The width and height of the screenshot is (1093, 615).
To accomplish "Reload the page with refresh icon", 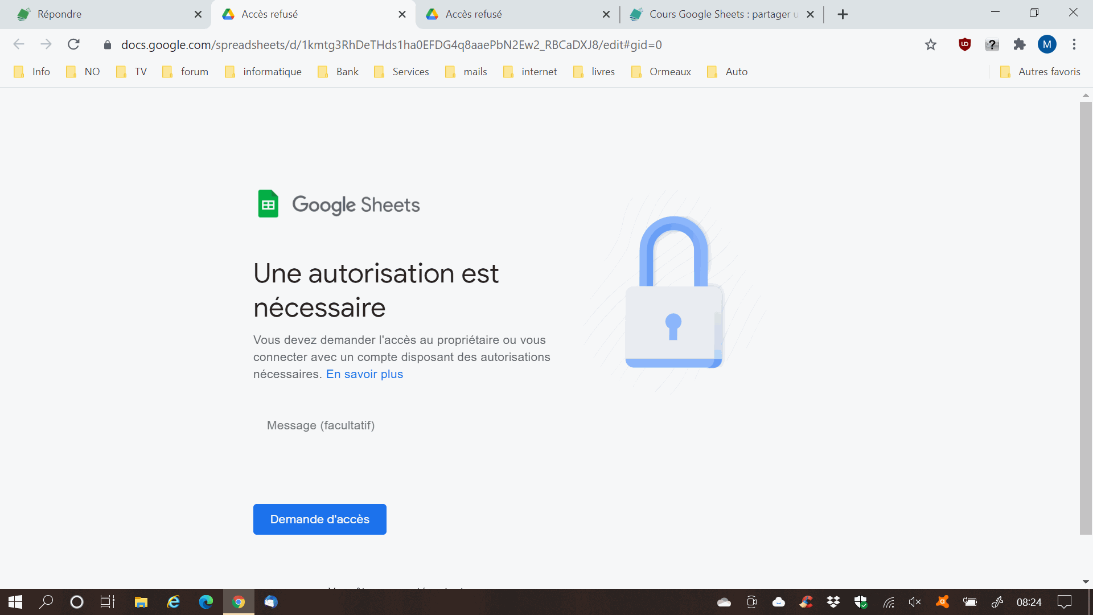I will (73, 44).
